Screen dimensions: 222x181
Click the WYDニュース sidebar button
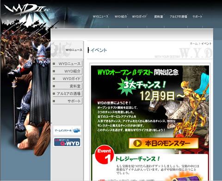(x=68, y=64)
